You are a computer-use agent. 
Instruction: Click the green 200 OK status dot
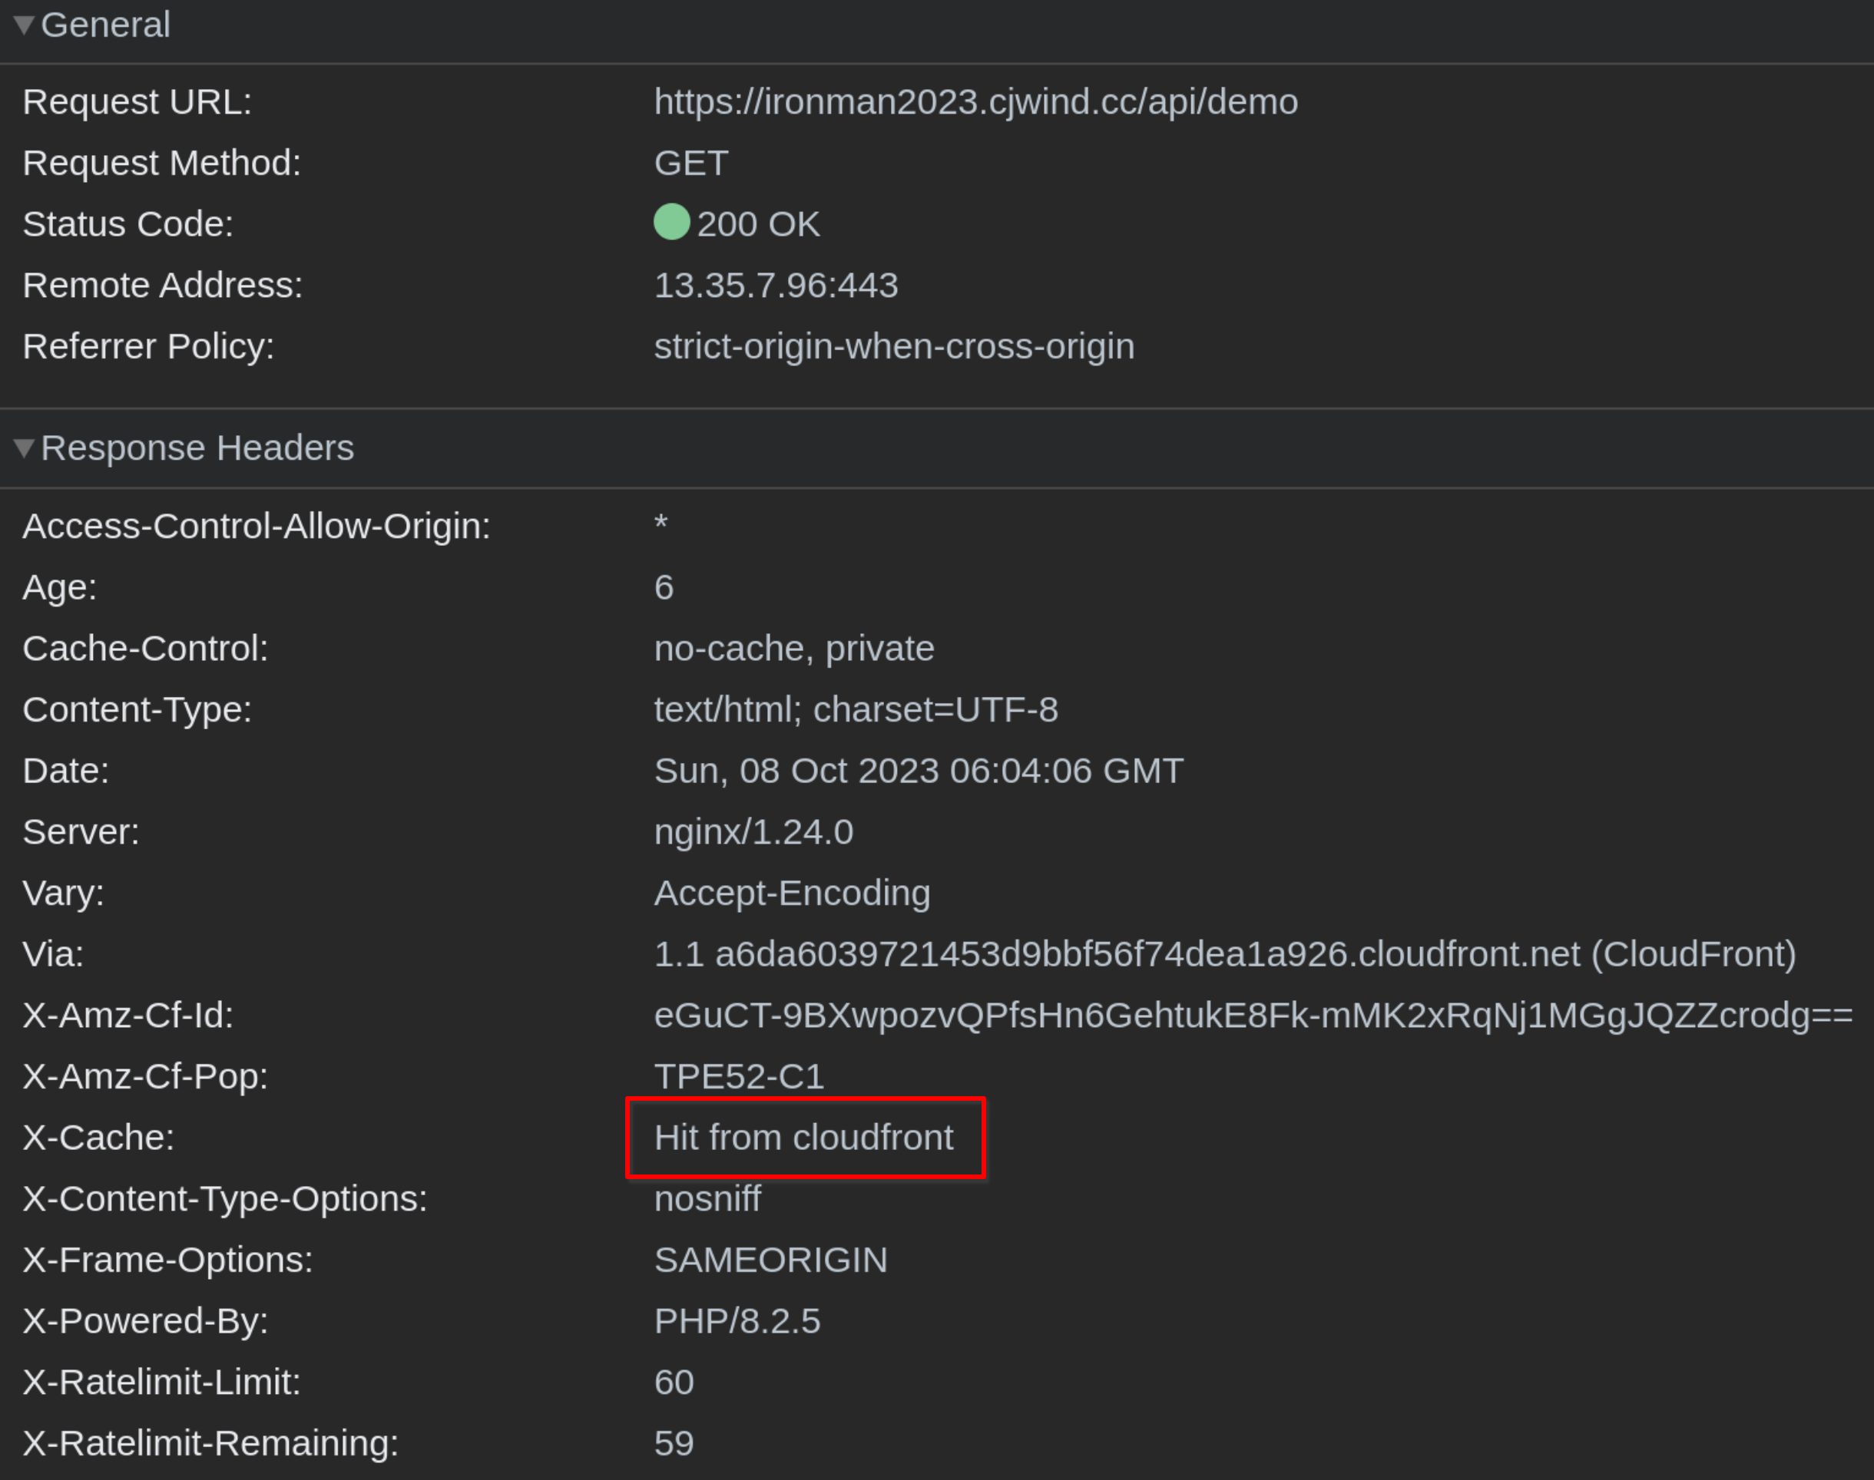[672, 222]
